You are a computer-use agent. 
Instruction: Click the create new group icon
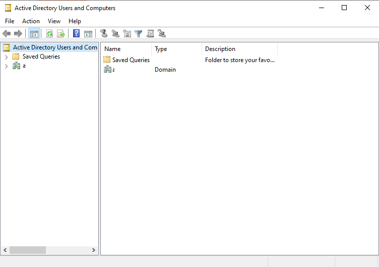(x=115, y=33)
